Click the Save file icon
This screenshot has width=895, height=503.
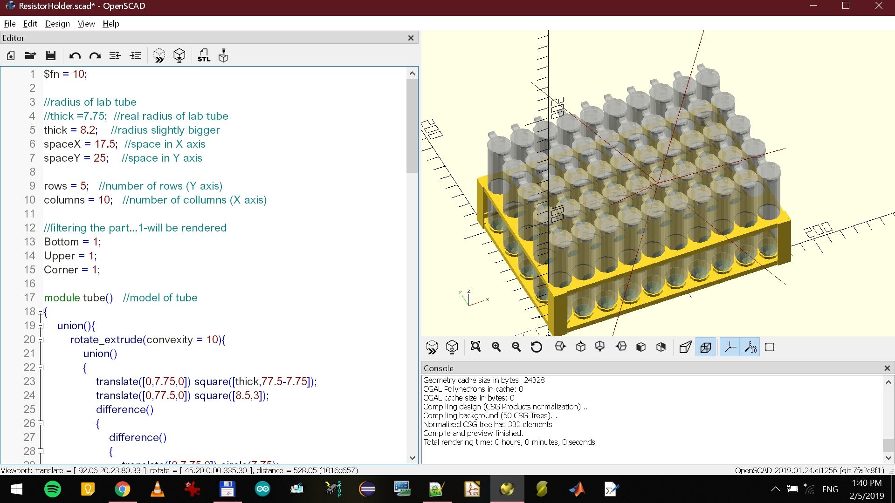point(51,56)
